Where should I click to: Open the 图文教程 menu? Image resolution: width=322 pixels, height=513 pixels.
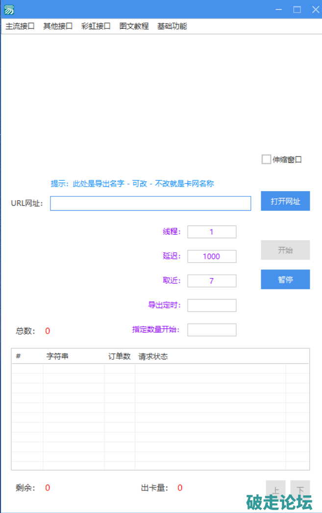(x=134, y=26)
